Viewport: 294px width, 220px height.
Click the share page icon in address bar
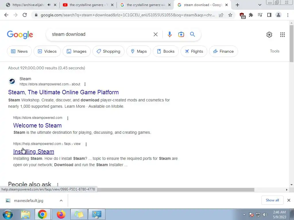pyautogui.click(x=221, y=15)
